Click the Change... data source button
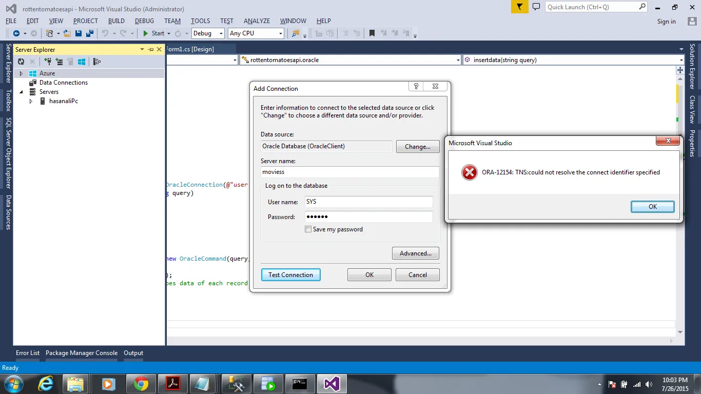This screenshot has width=701, height=394. 418,147
